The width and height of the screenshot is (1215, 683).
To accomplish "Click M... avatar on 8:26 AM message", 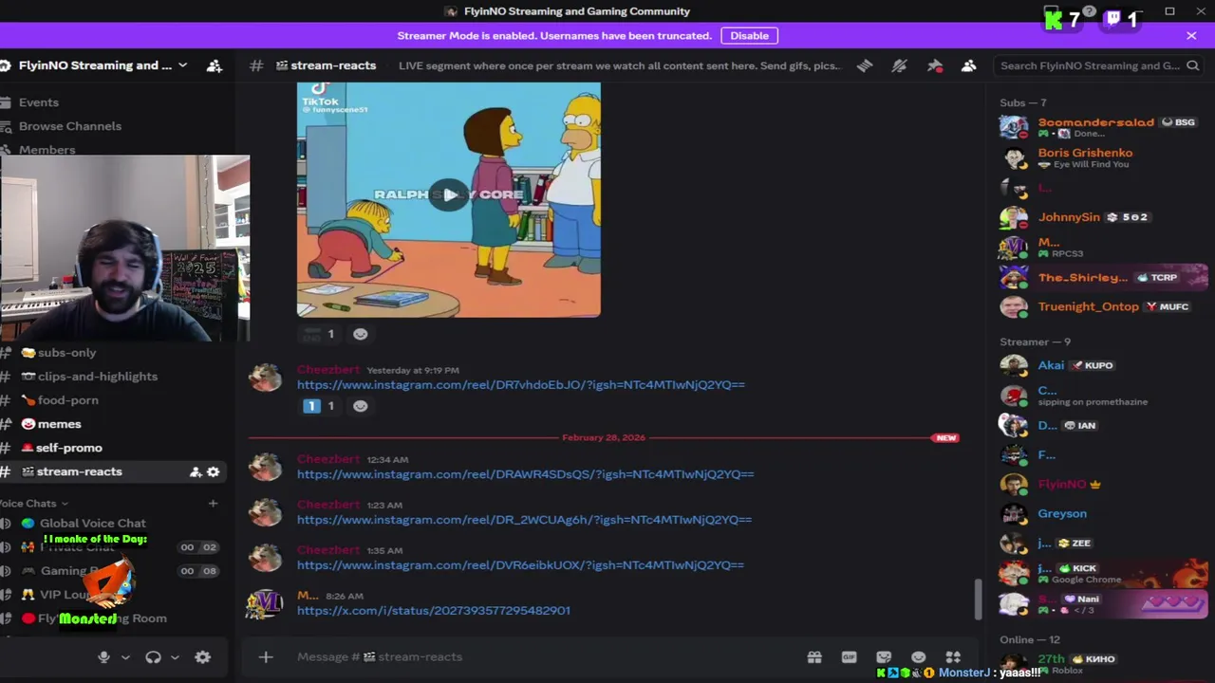I will (x=265, y=603).
